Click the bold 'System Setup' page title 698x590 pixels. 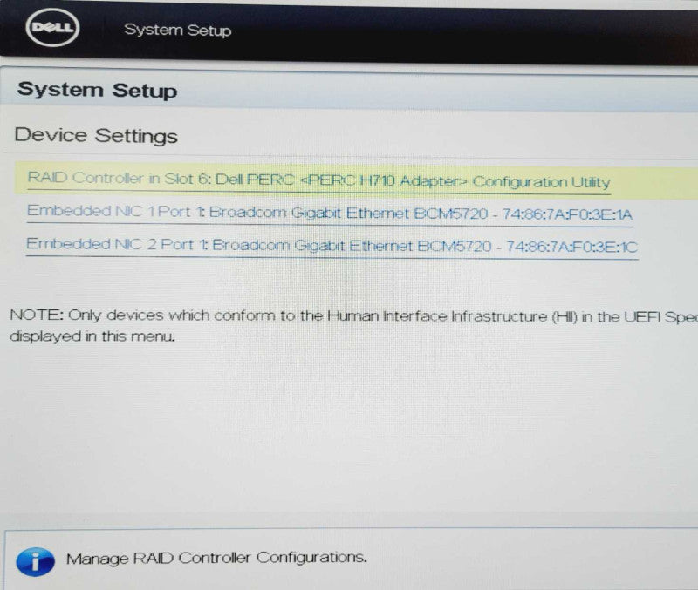pyautogui.click(x=97, y=91)
